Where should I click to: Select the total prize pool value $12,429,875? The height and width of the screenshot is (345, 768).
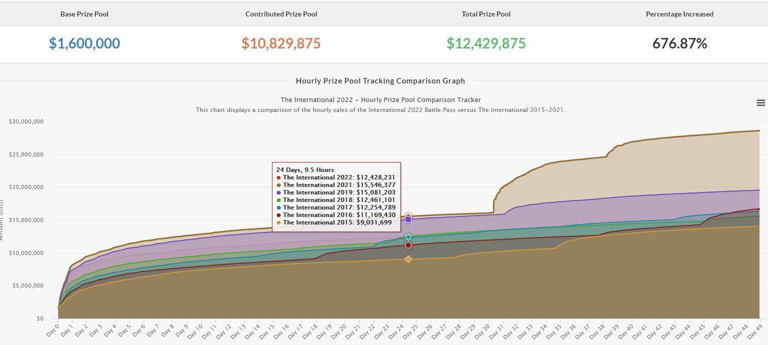coord(486,43)
